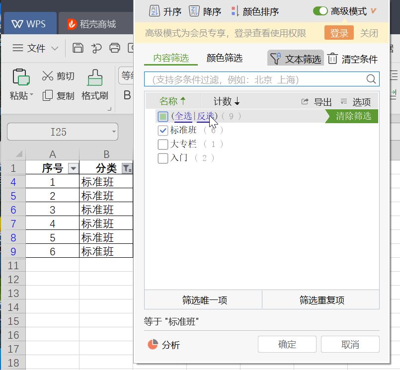400x370 pixels.
Task: Check the 入门 checkbox
Action: click(x=163, y=158)
